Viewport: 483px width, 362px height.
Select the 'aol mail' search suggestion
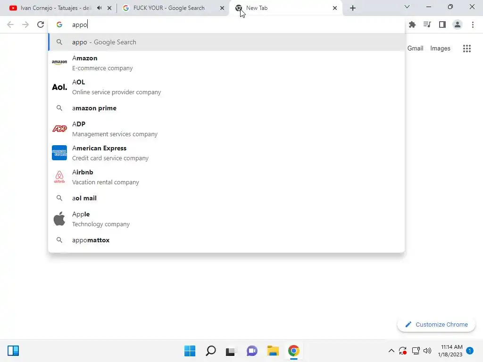226,198
